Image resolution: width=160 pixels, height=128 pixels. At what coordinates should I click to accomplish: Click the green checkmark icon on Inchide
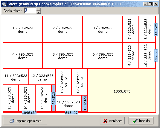(x=135, y=121)
